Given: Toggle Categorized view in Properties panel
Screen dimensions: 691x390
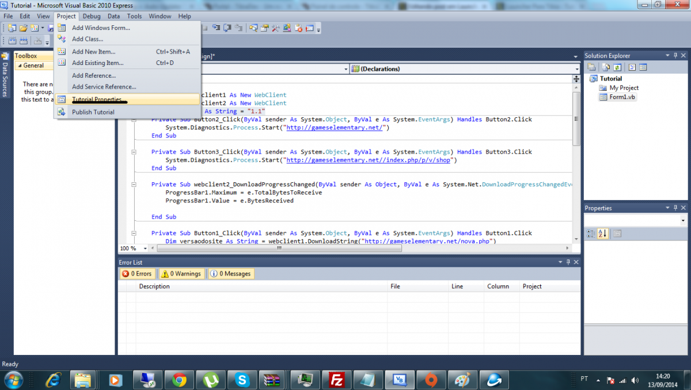Looking at the screenshot, I should coord(590,234).
